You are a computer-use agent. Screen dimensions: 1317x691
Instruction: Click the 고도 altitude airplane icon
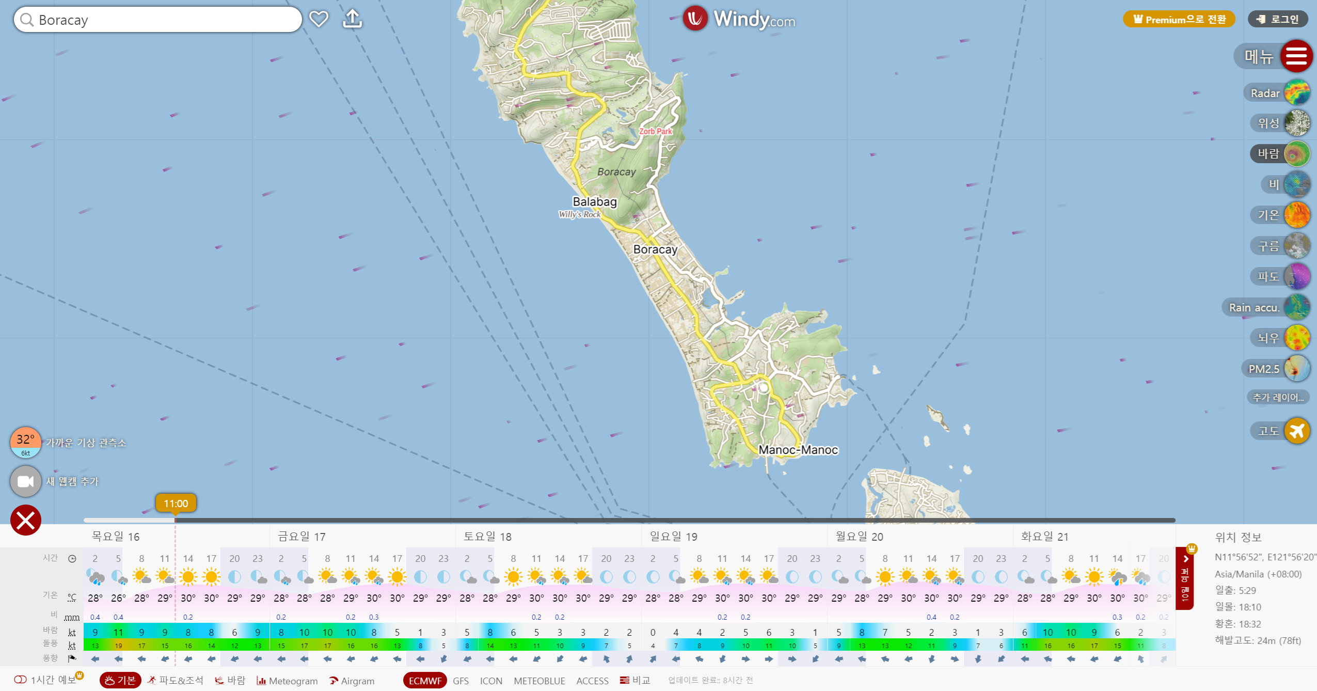1296,430
